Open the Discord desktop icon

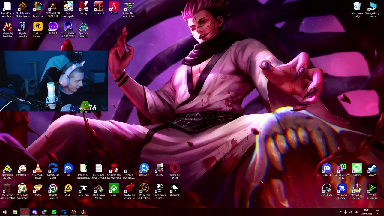327,170
